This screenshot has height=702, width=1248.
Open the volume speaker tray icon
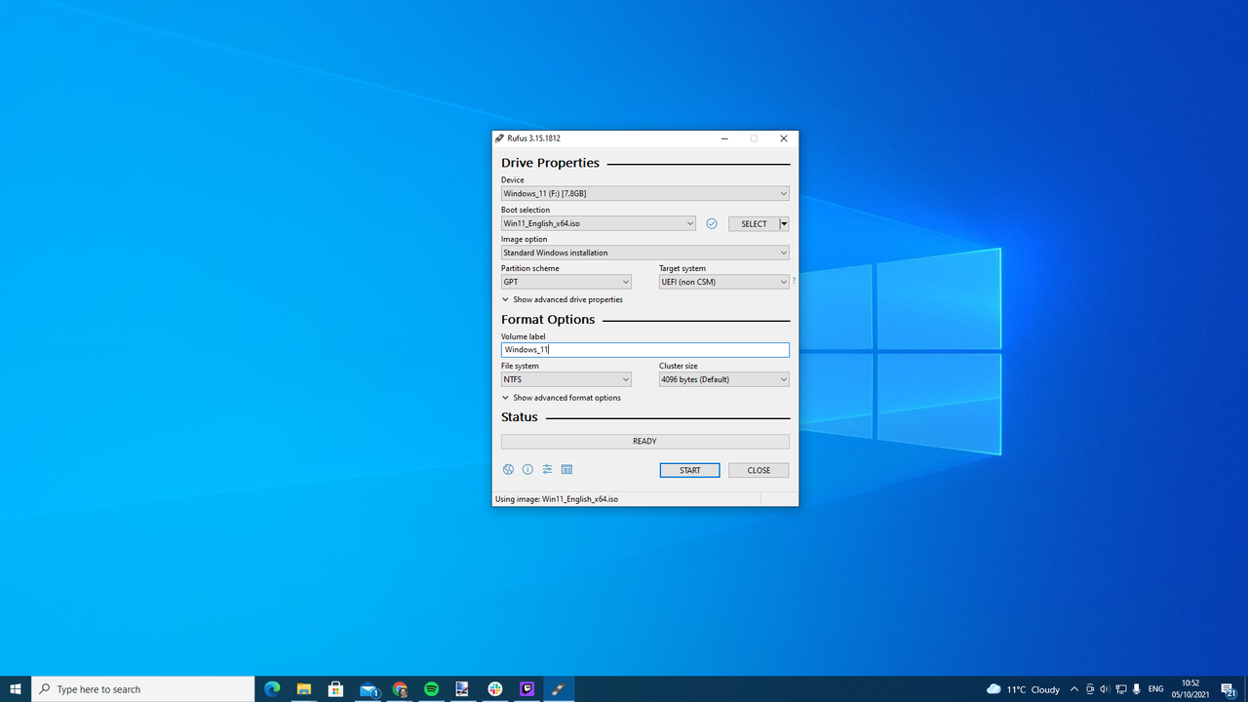(x=1105, y=689)
